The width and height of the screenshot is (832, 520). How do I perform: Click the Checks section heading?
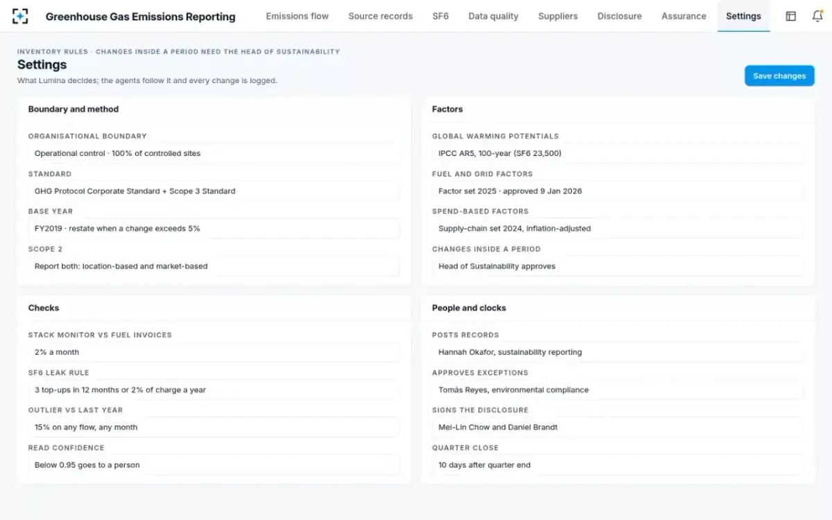(x=44, y=308)
